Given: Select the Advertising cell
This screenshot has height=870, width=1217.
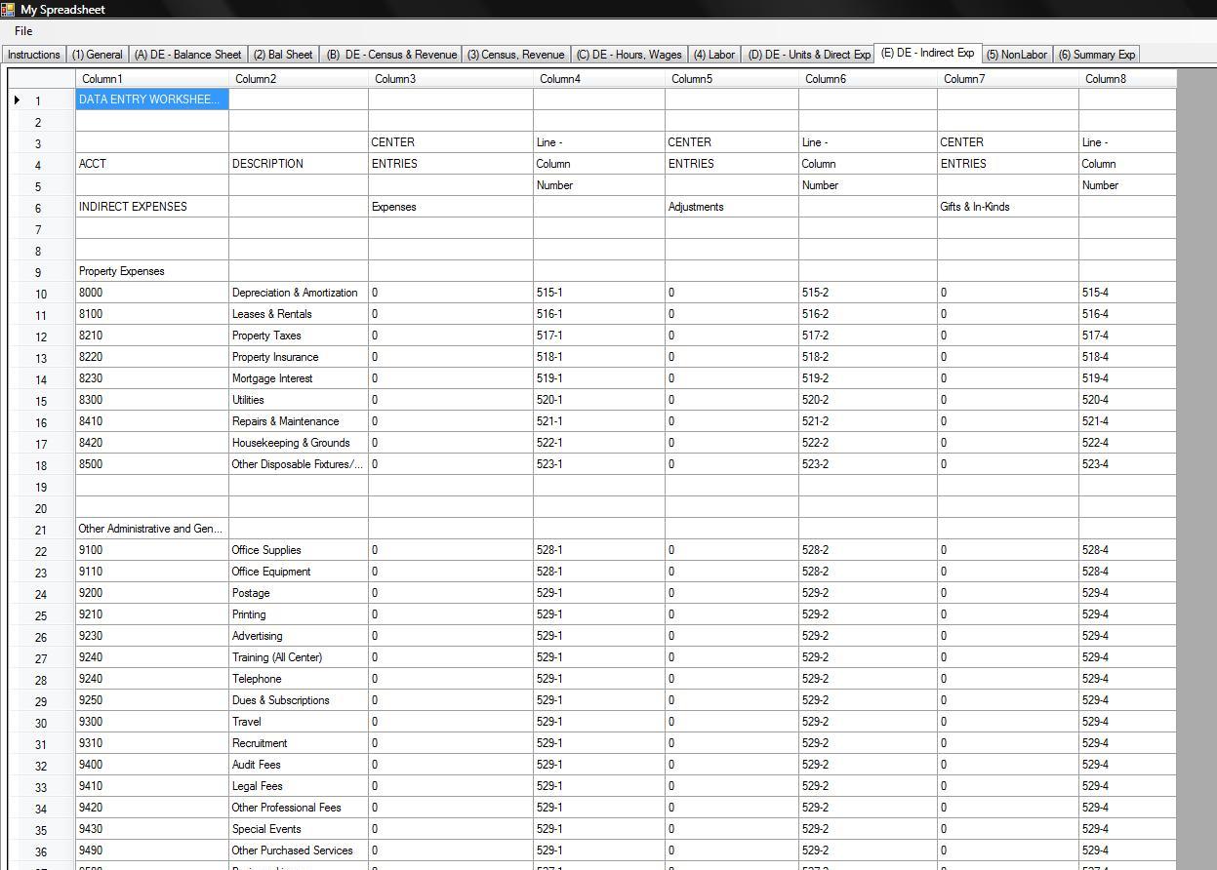Looking at the screenshot, I should click(x=299, y=636).
